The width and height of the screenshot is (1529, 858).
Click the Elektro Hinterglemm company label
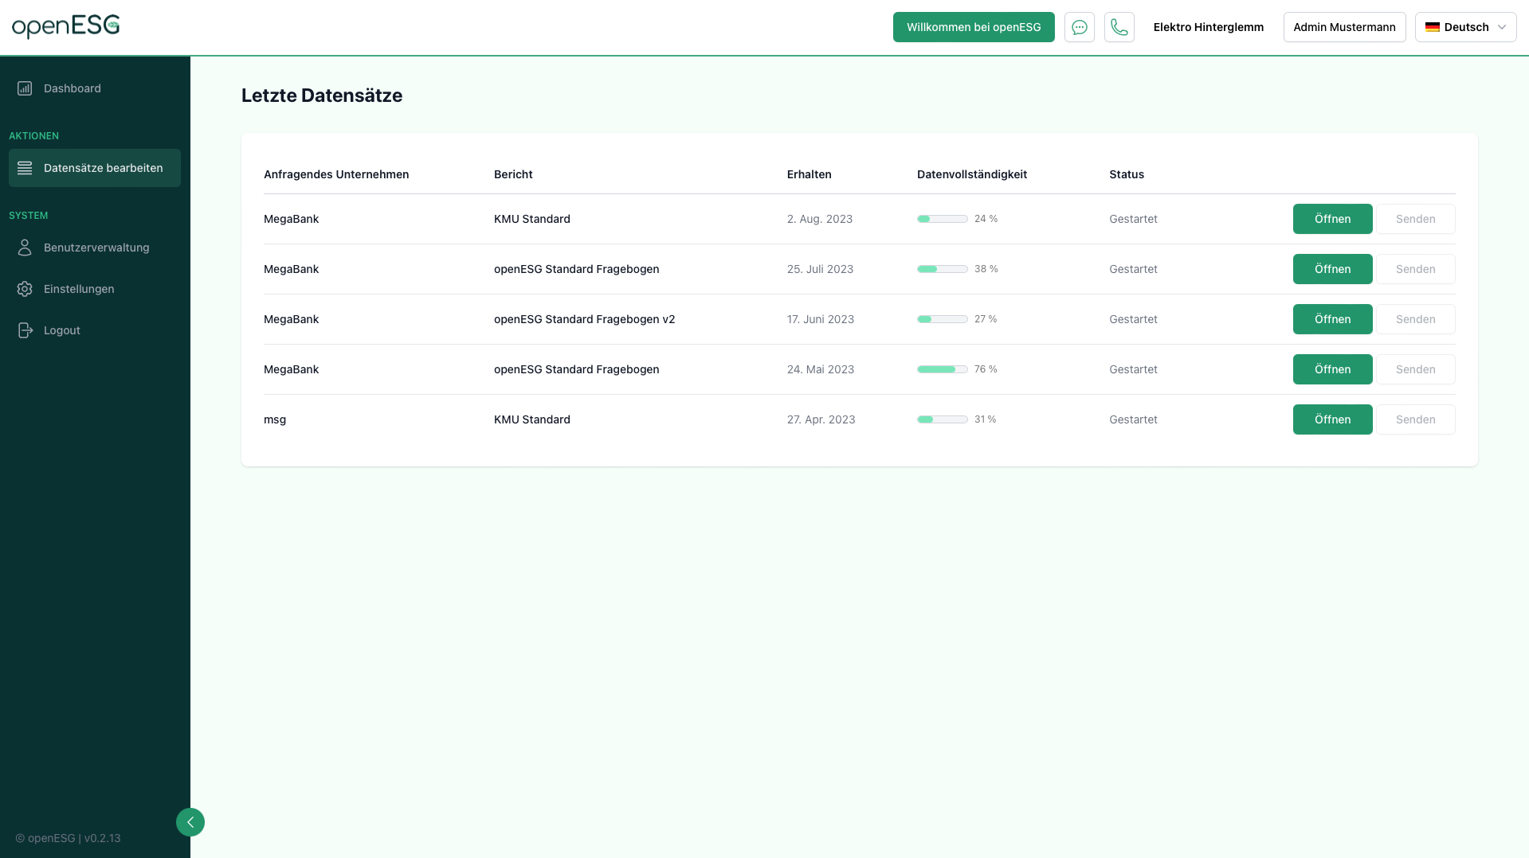(1208, 26)
